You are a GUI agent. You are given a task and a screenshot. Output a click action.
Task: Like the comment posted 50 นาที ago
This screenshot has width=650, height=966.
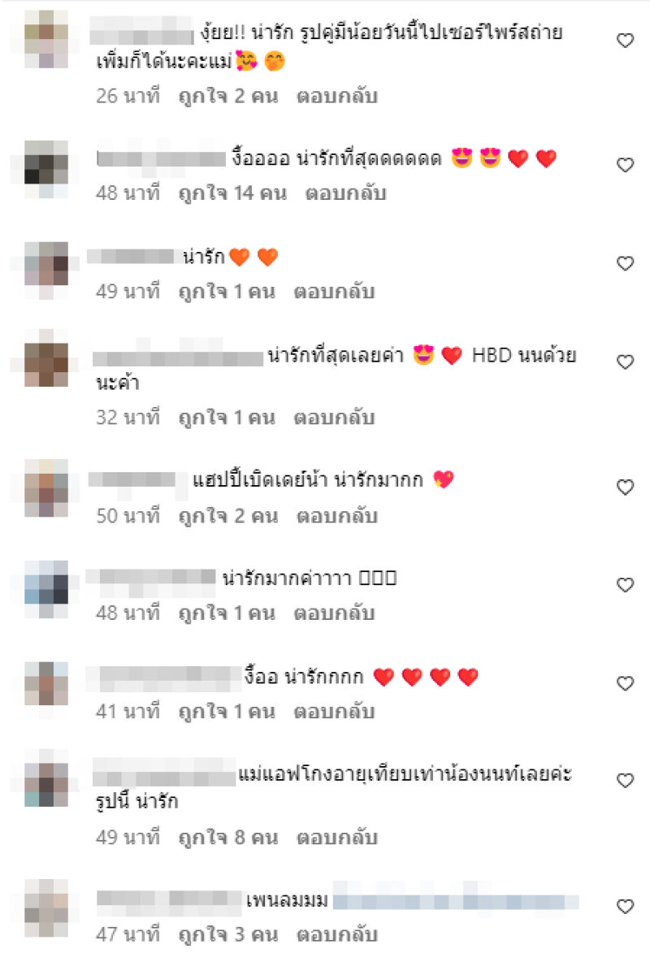626,487
